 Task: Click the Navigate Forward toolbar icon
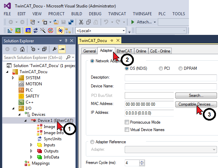pos(22,22)
